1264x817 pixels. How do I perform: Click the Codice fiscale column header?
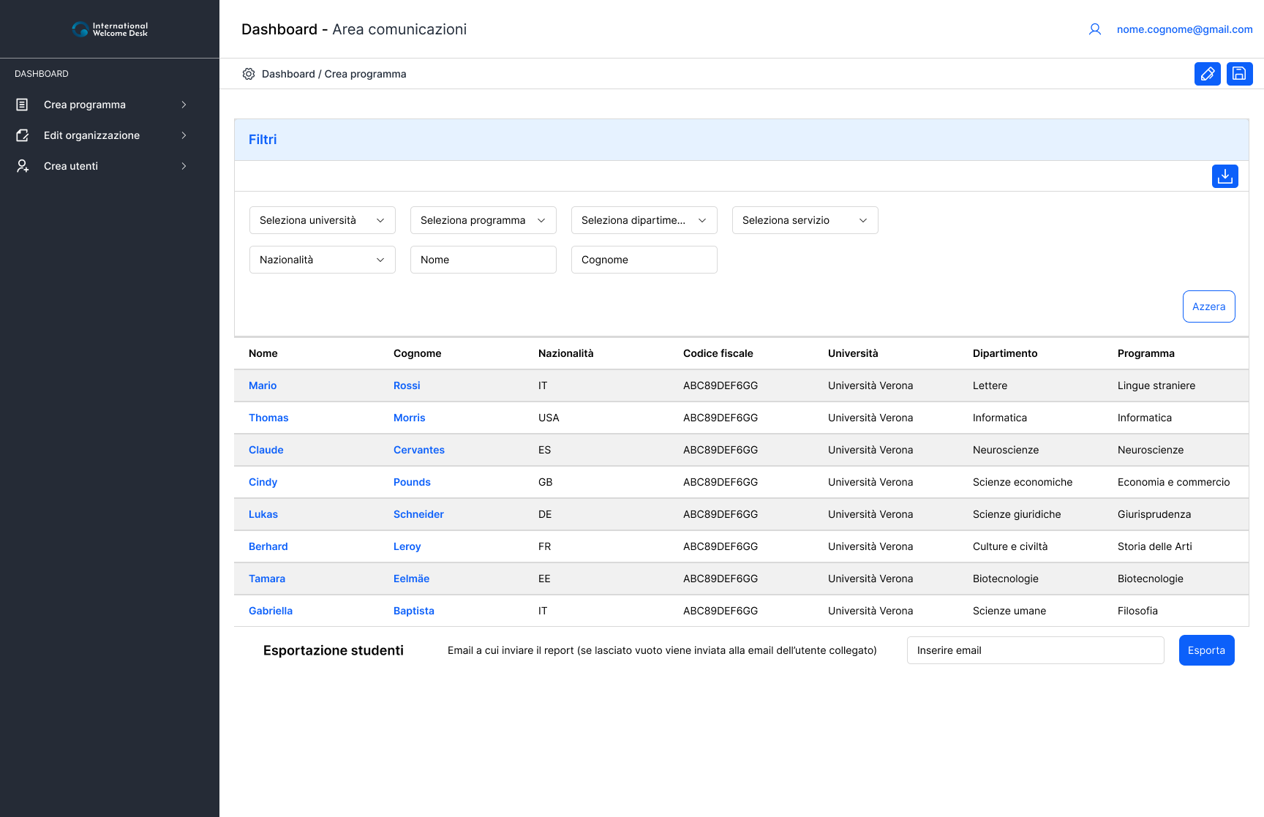[x=718, y=353]
